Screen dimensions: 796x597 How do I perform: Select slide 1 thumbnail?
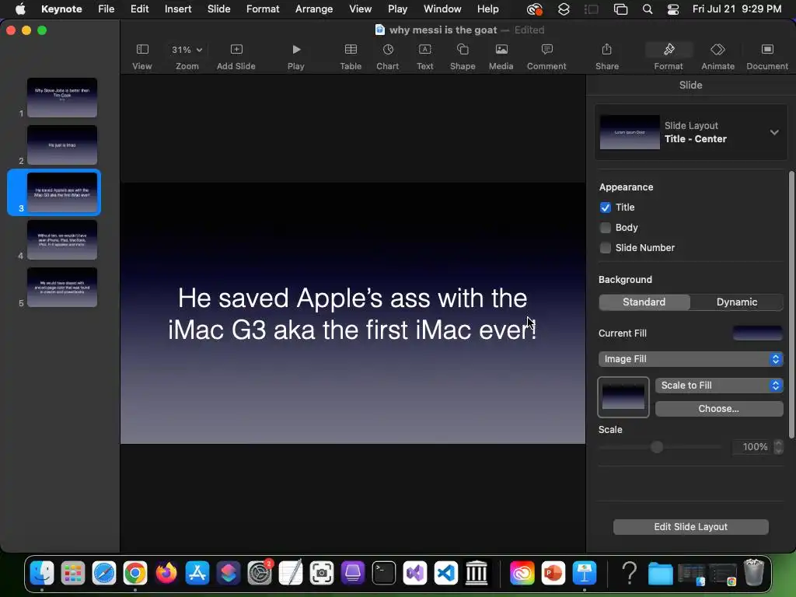click(x=62, y=97)
